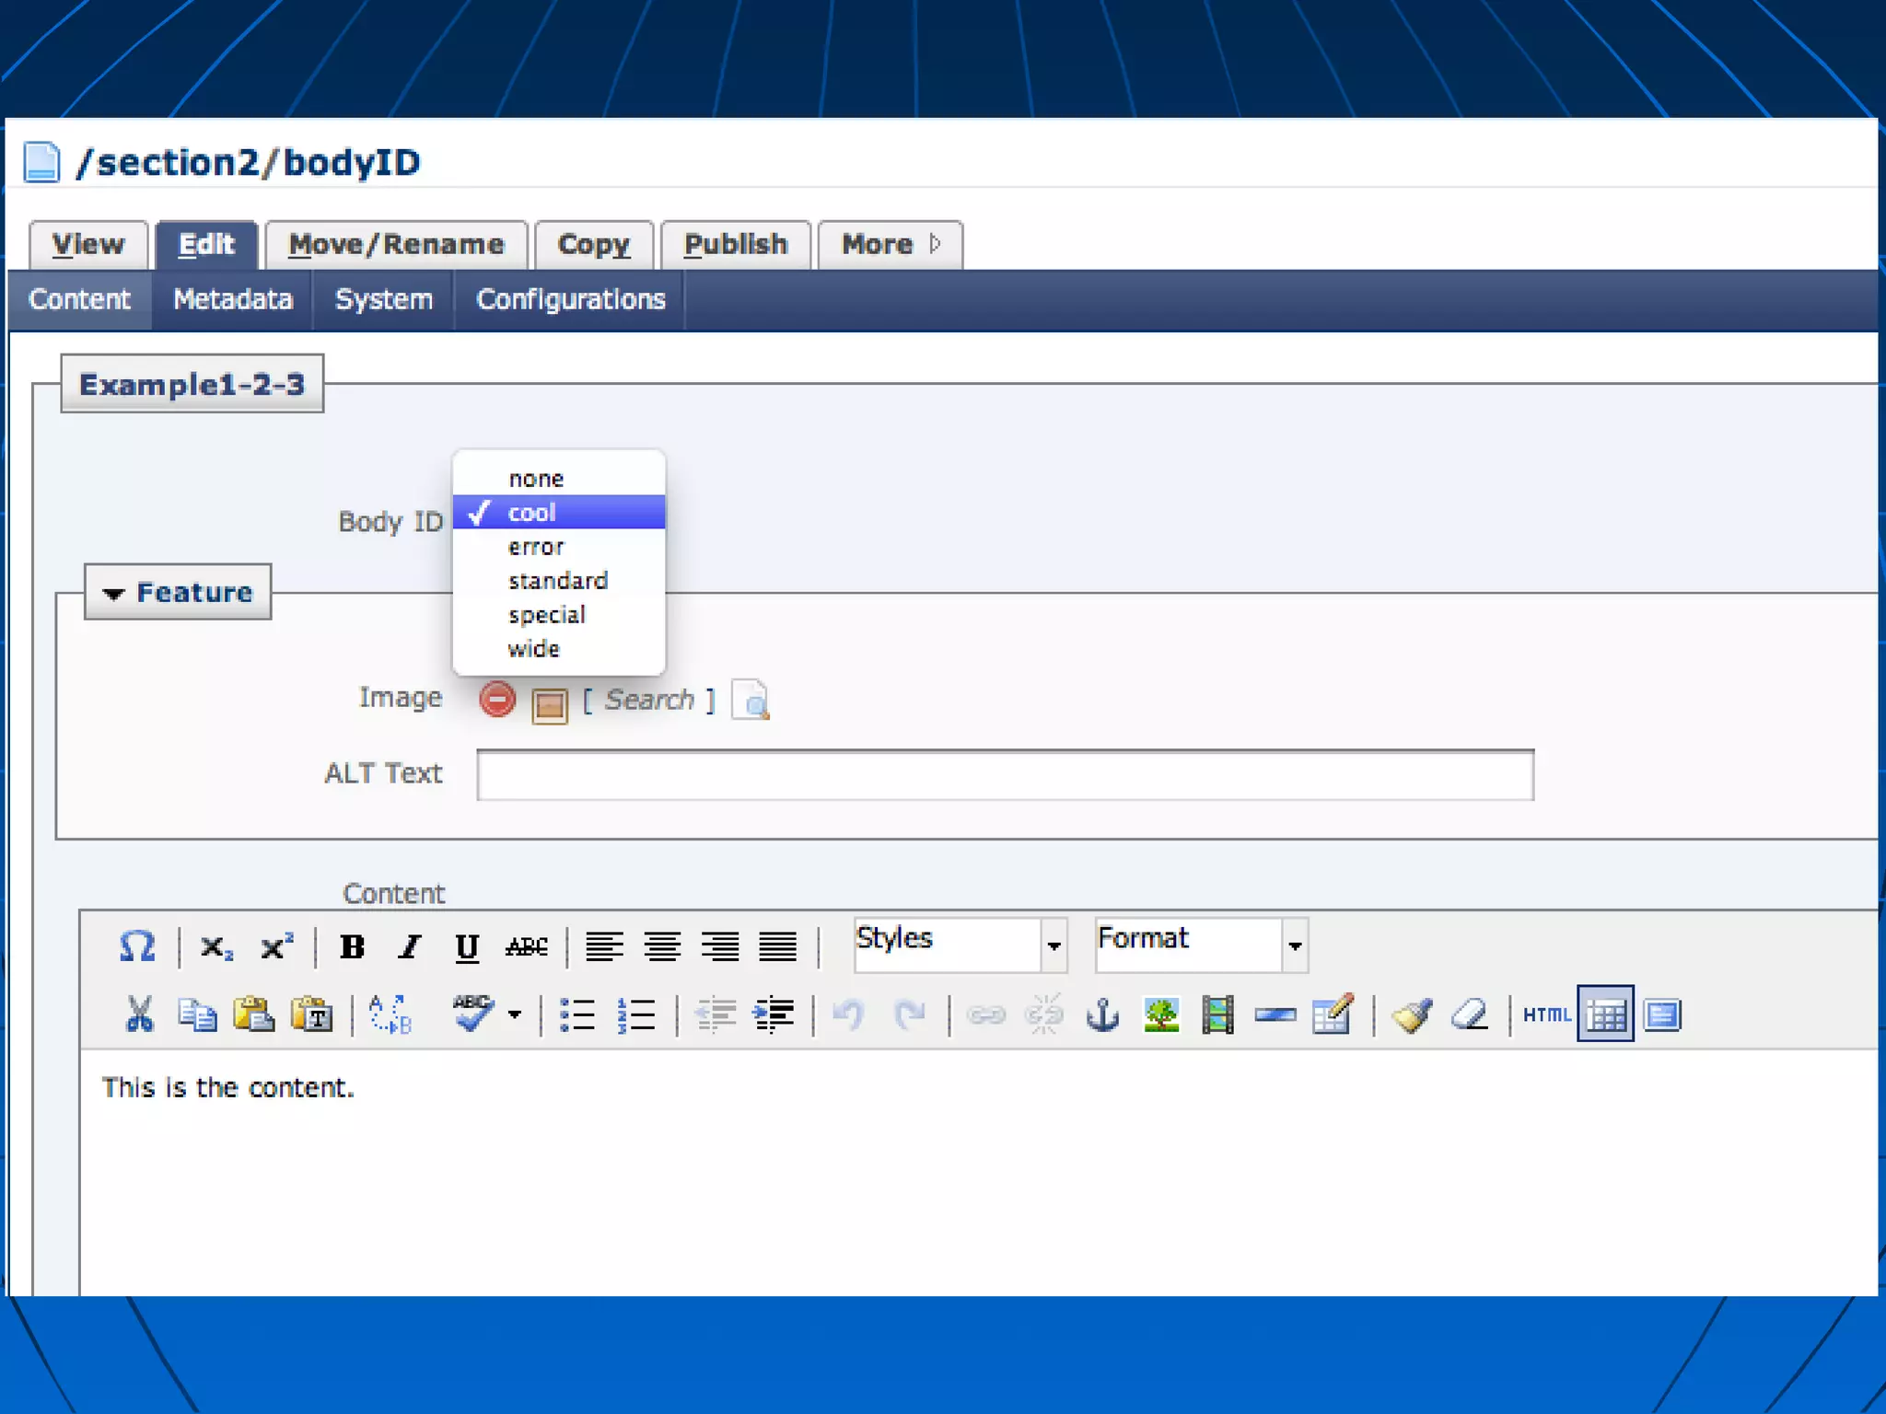Image resolution: width=1886 pixels, height=1414 pixels.
Task: Redo last edit
Action: point(909,1014)
